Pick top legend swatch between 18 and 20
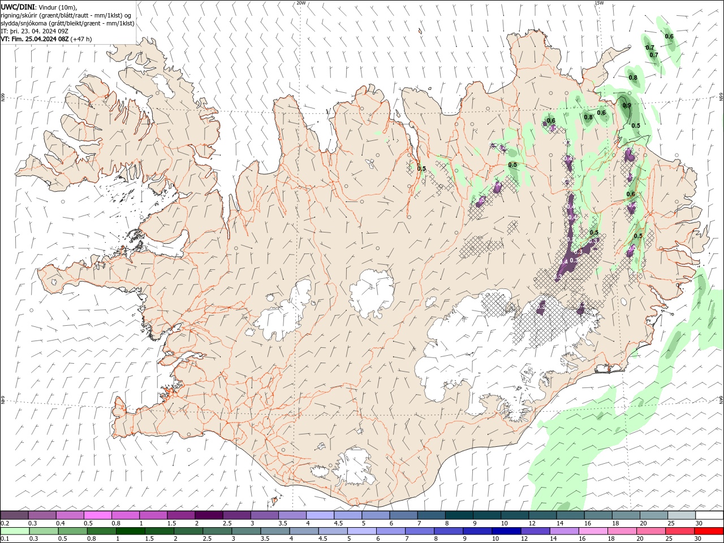This screenshot has width=724, height=543. point(626,515)
